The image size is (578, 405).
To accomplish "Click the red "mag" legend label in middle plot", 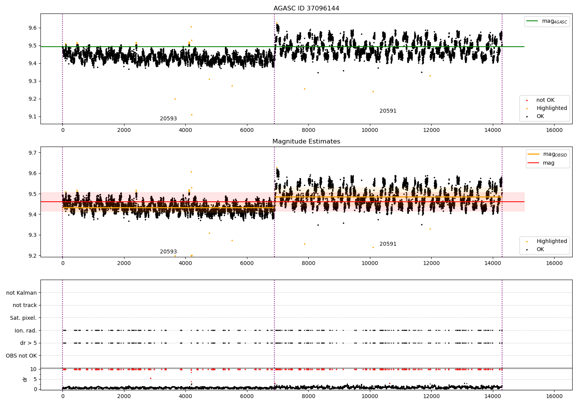I will click(549, 163).
